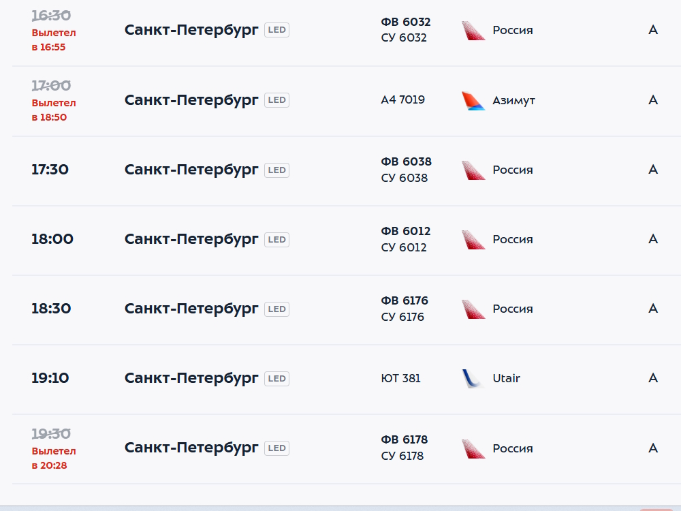Click the LED badge on the 19:10 Utair flight
The height and width of the screenshot is (511, 681).
pyautogui.click(x=276, y=378)
